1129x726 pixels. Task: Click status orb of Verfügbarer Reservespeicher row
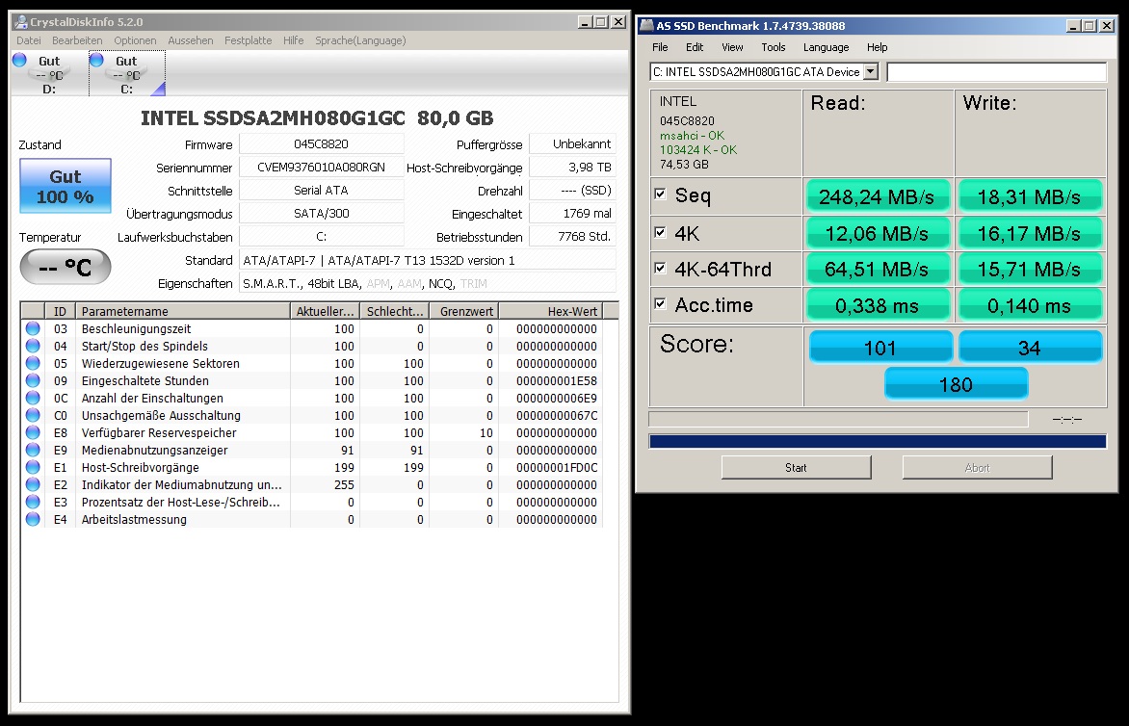(33, 431)
